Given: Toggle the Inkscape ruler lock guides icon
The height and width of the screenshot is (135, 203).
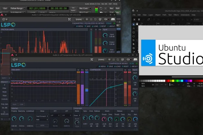Looking at the screenshot, I should [x=137, y=24].
